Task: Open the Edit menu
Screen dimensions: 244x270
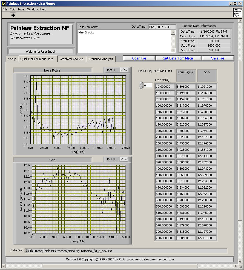Action: coord(12,9)
